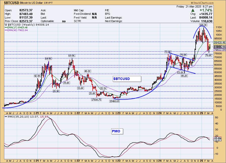Click the green up-triangle change indicator
The height and width of the screenshot is (163, 226).
(193, 10)
